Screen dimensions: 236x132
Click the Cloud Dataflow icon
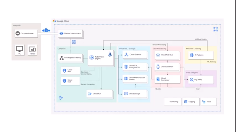coord(158,67)
